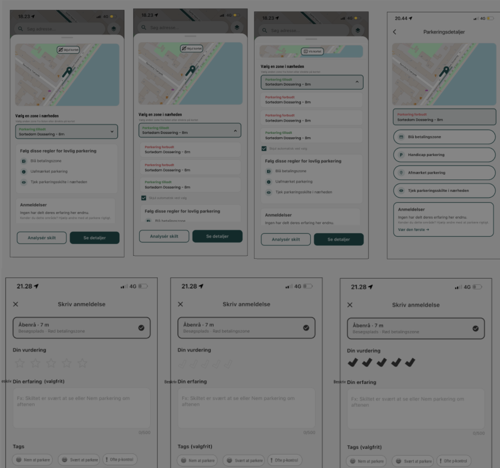Screen dimensions: 500x468
Task: Tap 'Tjek parkeringsskilte i nærheden' pill in Parkeringsdetaljer
Action: [x=444, y=191]
